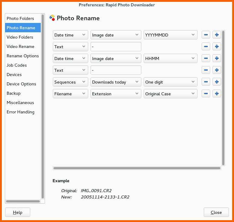
Task: Expand the HHMM time format dropdown
Action: coord(170,59)
